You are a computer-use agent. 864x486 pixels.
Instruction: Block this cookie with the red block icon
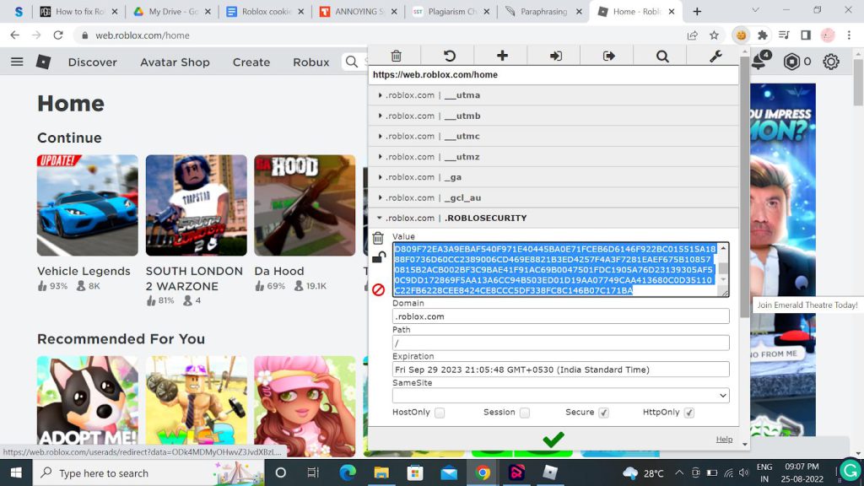379,289
